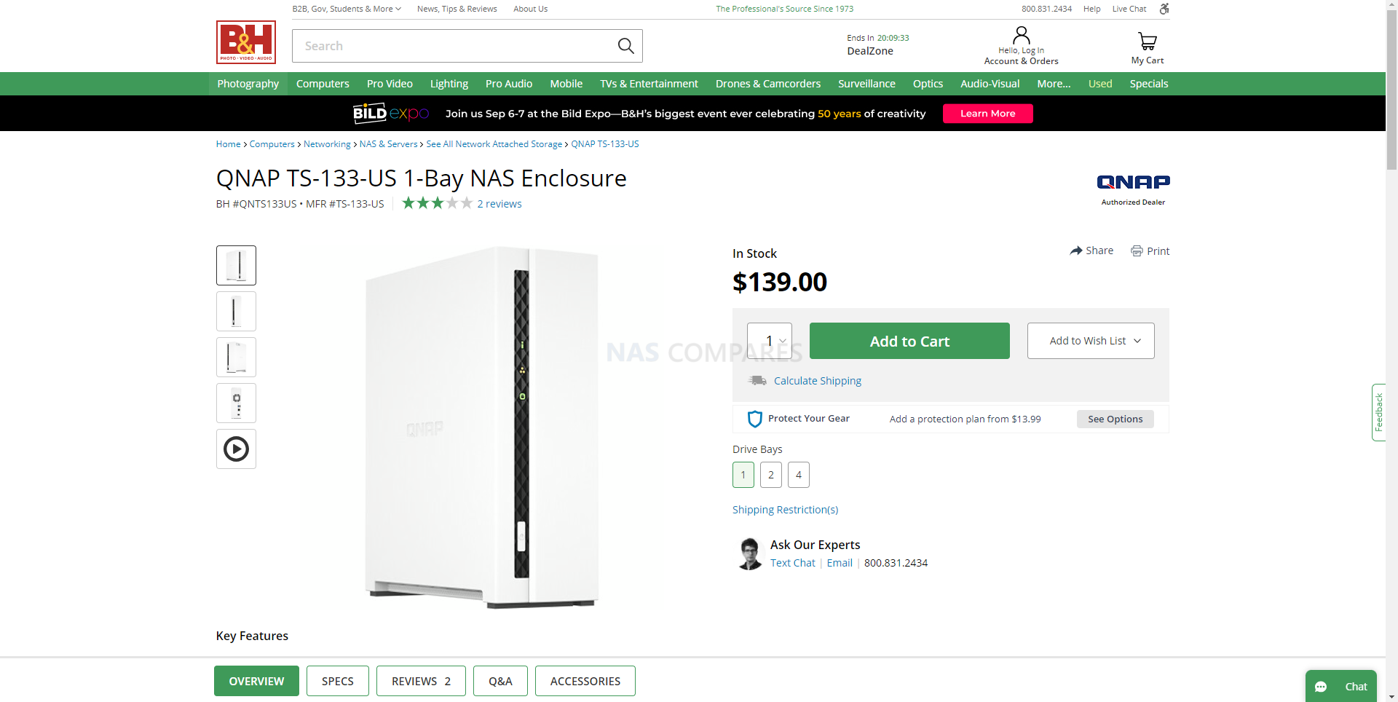Viewport: 1398px width, 702px height.
Task: Click the account login person icon
Action: point(1021,36)
